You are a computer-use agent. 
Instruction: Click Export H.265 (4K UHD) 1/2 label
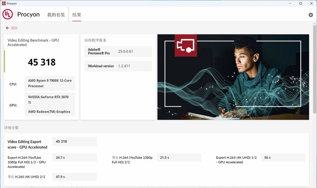point(236,160)
